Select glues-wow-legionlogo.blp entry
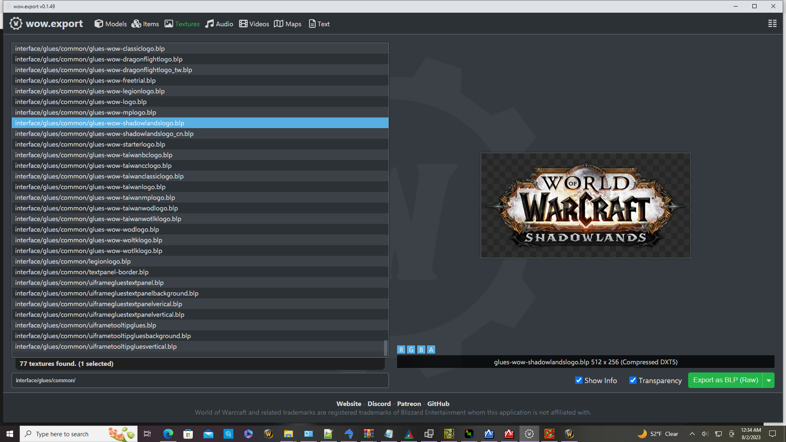 pos(200,91)
